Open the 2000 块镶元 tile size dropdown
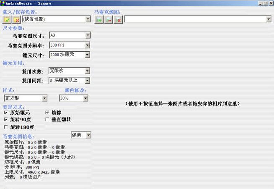The width and height of the screenshot is (274, 189). pyautogui.click(x=87, y=55)
